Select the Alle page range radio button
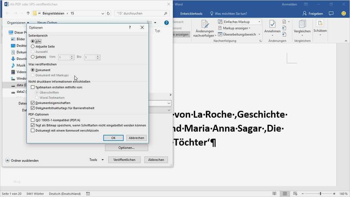 32,41
